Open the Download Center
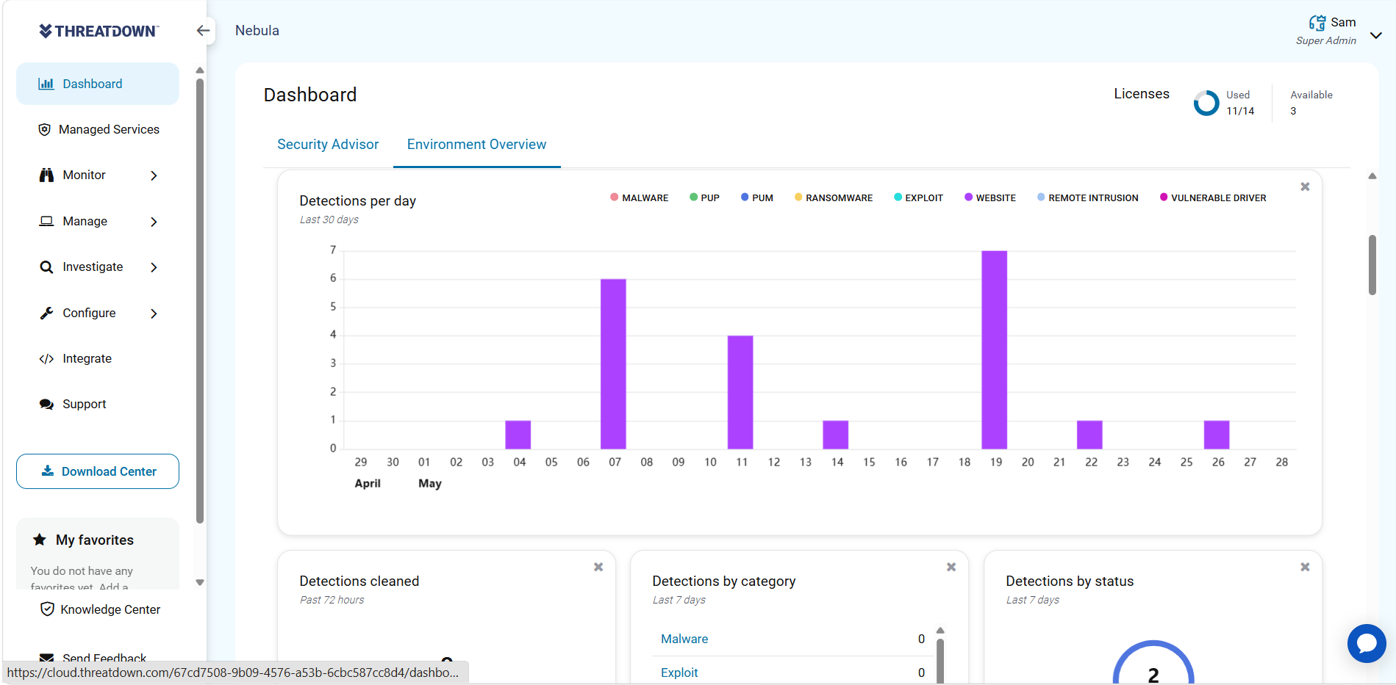This screenshot has height=685, width=1396. 98,471
